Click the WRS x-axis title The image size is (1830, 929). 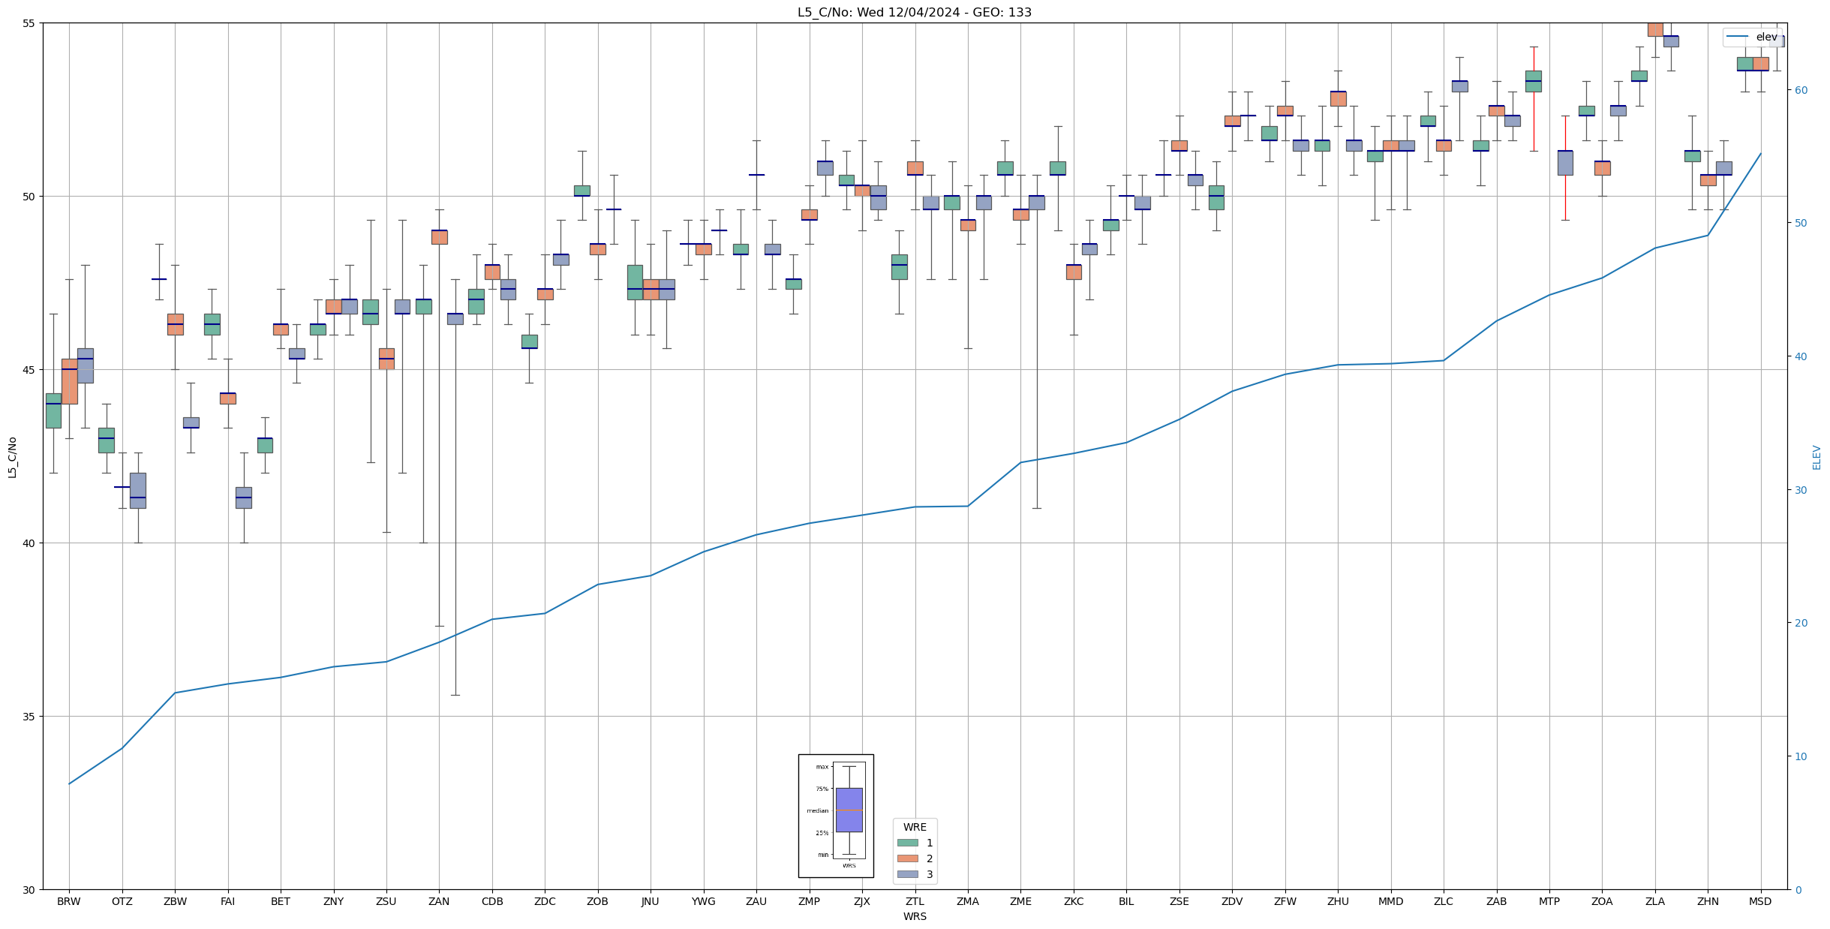click(x=915, y=916)
